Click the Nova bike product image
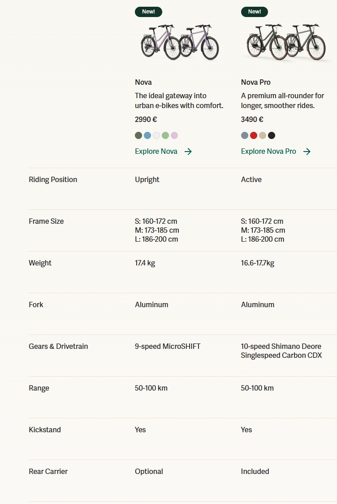The image size is (337, 504). click(180, 43)
